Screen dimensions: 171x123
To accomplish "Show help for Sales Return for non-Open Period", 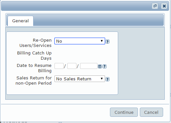I will click(x=107, y=79).
